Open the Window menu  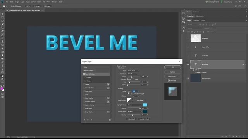[x=54, y=2]
